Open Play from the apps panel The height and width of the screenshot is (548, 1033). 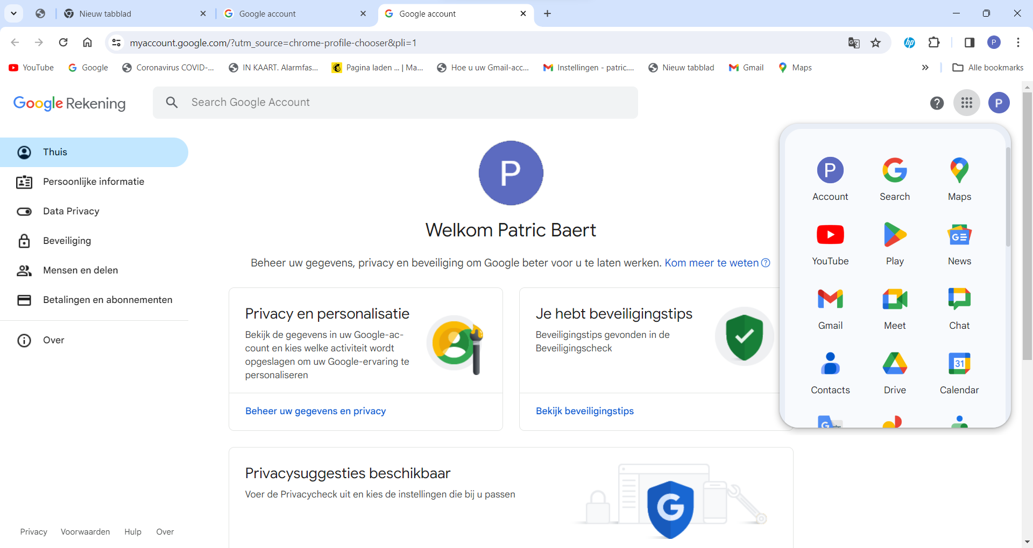[895, 244]
